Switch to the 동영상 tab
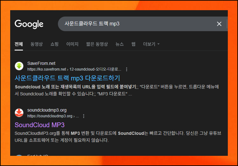The height and width of the screenshot is (166, 238). (37, 44)
